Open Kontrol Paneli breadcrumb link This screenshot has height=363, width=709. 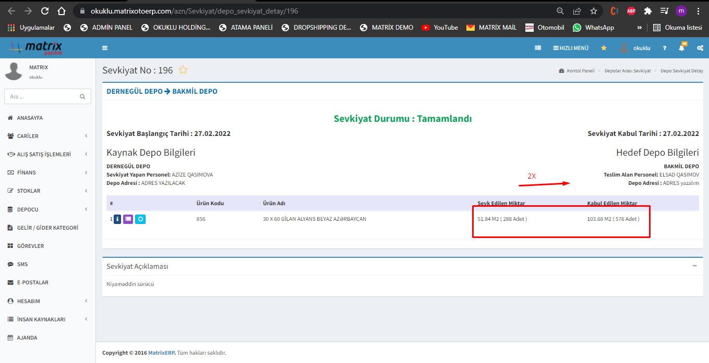[x=580, y=71]
